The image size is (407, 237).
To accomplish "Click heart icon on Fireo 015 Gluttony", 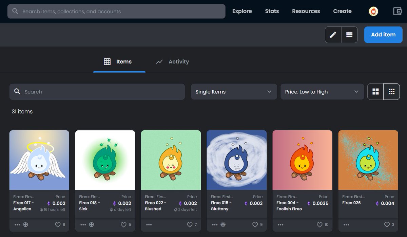I will (x=255, y=225).
